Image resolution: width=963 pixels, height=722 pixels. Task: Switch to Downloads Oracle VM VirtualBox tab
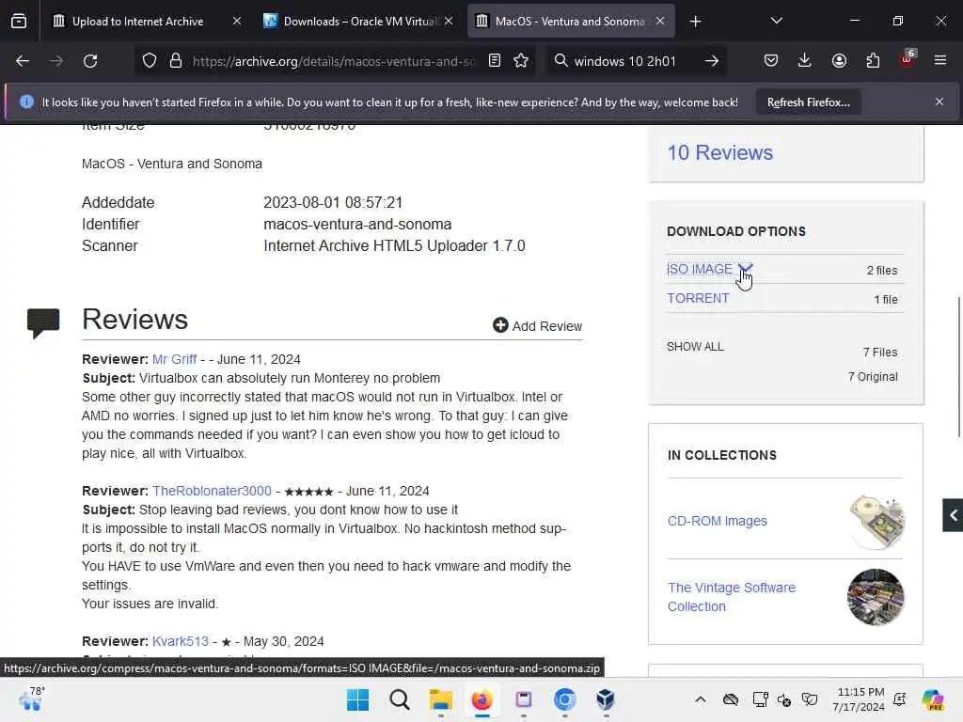tap(359, 22)
